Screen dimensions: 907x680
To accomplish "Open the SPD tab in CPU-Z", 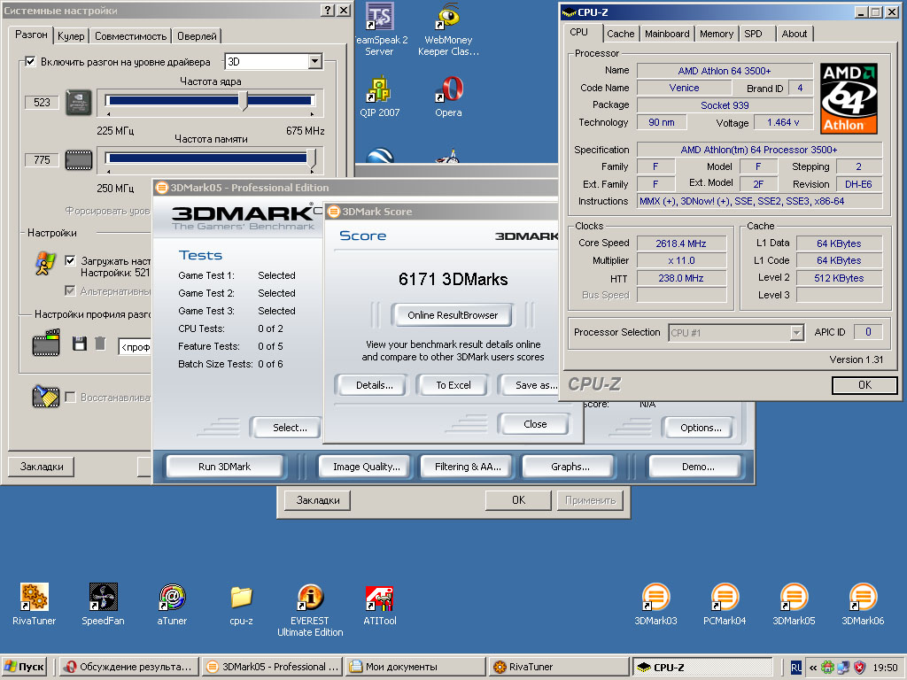I will [x=753, y=34].
